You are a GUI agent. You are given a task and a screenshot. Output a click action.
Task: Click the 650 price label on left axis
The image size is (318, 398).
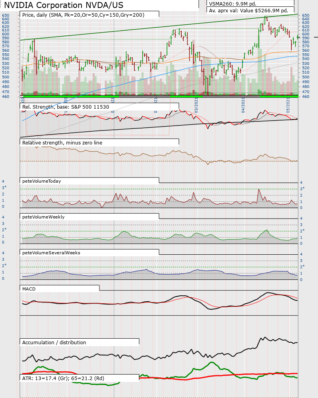click(x=6, y=16)
